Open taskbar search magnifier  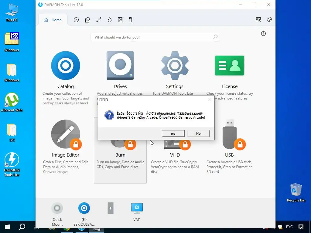click(x=22, y=227)
